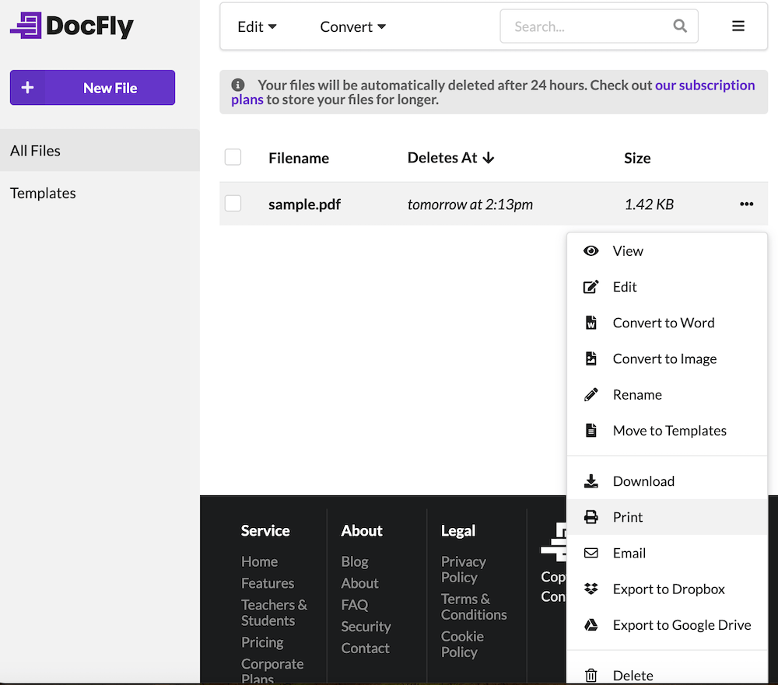Follow the our subscription plans link

click(x=705, y=85)
